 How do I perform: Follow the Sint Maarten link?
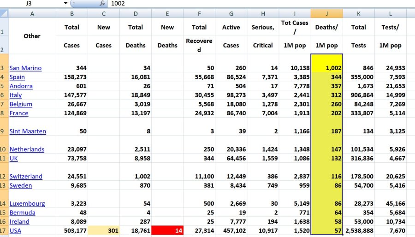click(x=28, y=131)
